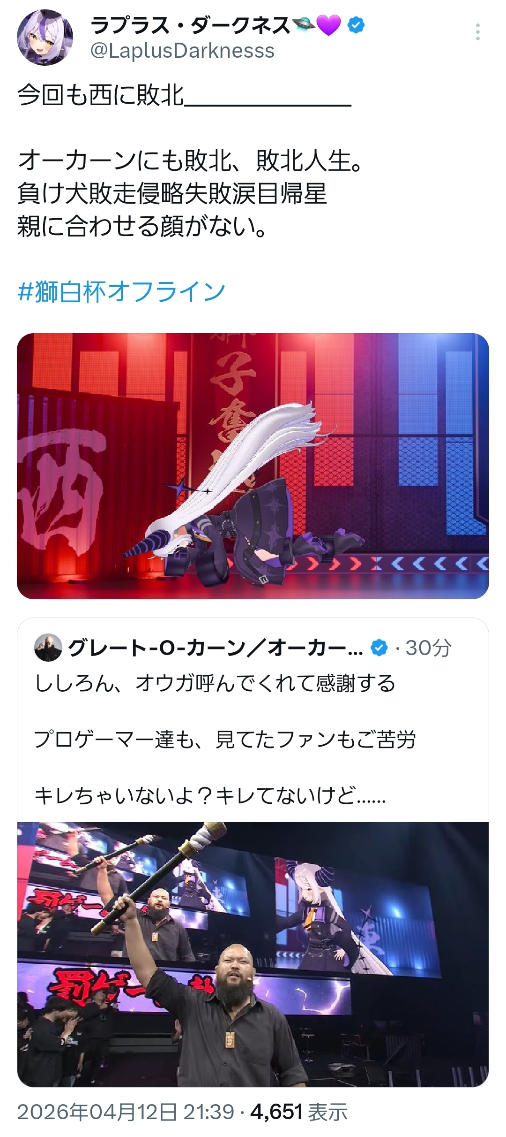Tap the blue verified badge beside ラプラス・ダークネス
The width and height of the screenshot is (506, 1137).
tap(356, 25)
